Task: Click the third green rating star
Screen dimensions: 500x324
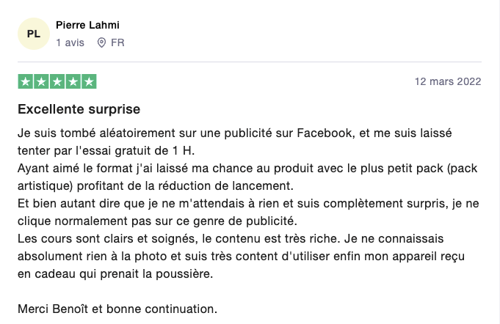Action: pyautogui.click(x=57, y=81)
